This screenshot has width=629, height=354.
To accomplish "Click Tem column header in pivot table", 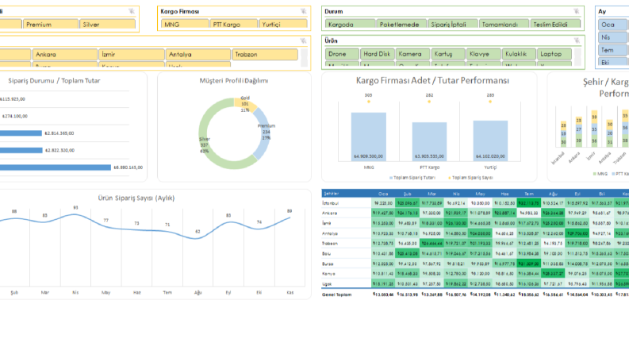I will click(528, 194).
